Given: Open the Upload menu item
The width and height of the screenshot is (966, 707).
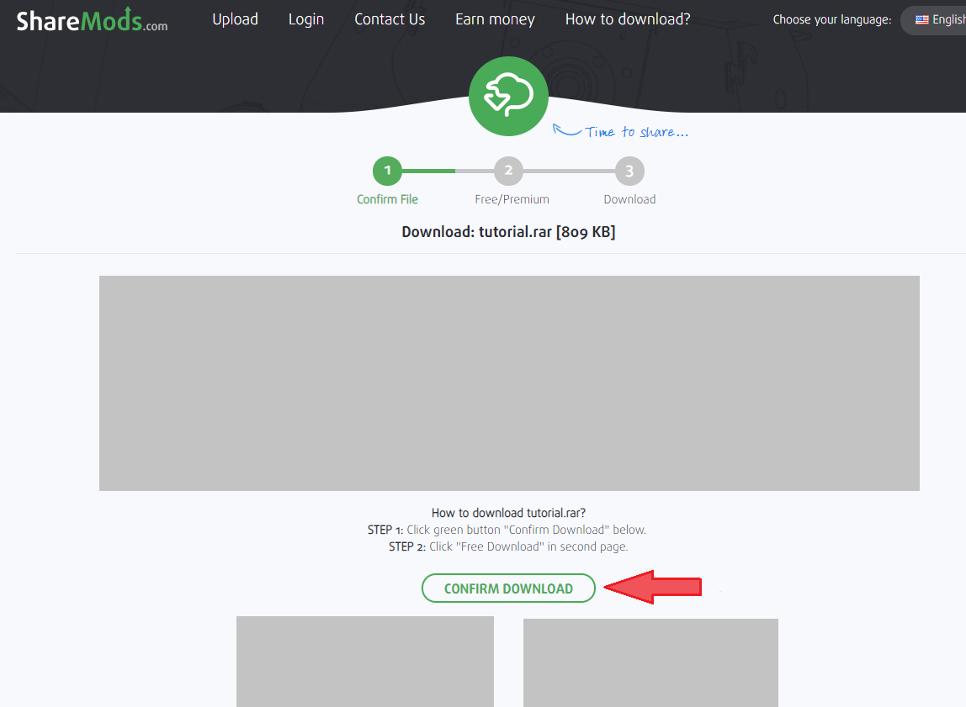Looking at the screenshot, I should click(x=236, y=18).
